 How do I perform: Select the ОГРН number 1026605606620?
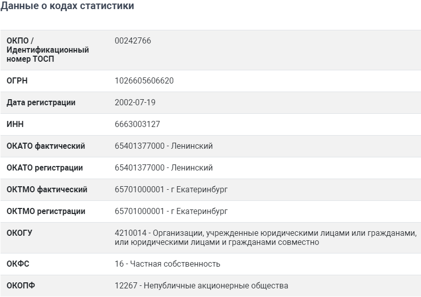(x=145, y=81)
